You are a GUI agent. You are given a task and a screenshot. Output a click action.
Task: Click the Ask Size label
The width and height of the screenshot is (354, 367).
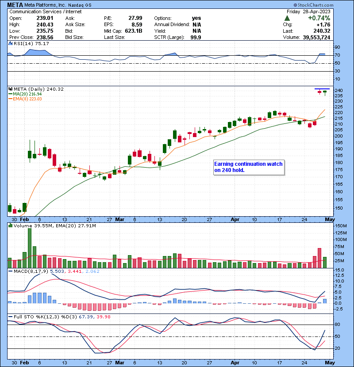[75, 25]
